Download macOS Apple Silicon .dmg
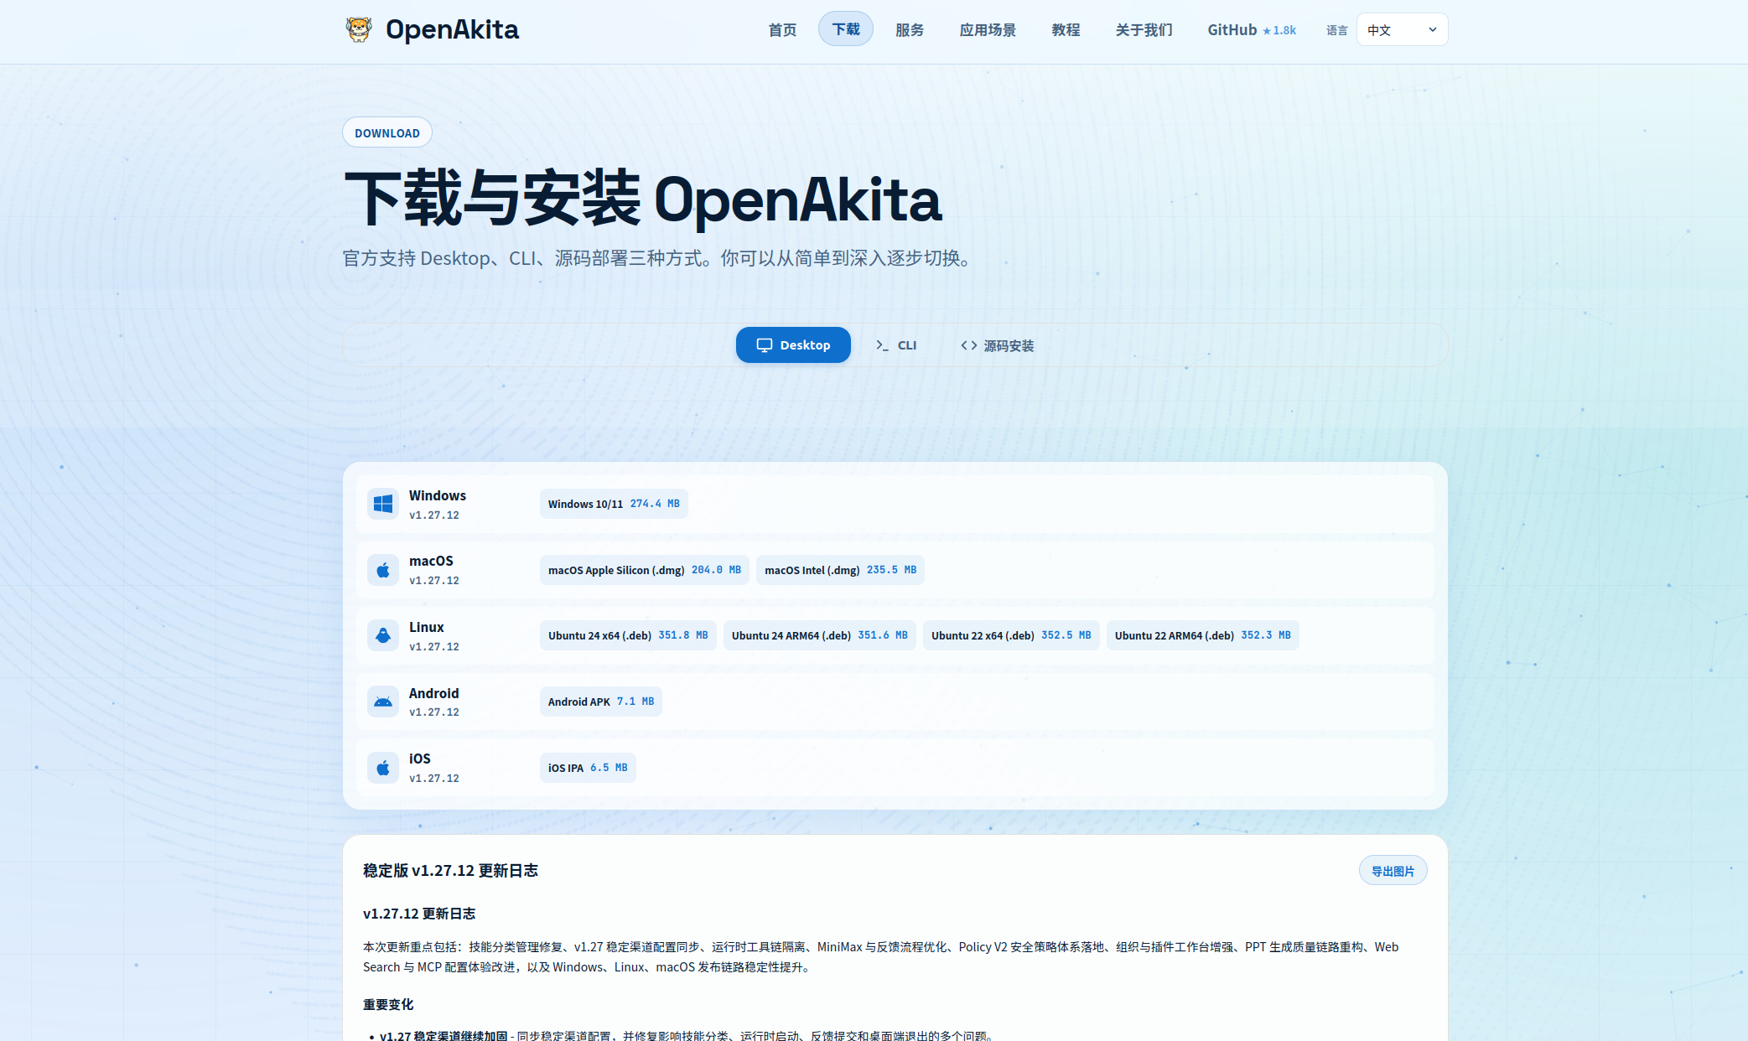 click(644, 570)
